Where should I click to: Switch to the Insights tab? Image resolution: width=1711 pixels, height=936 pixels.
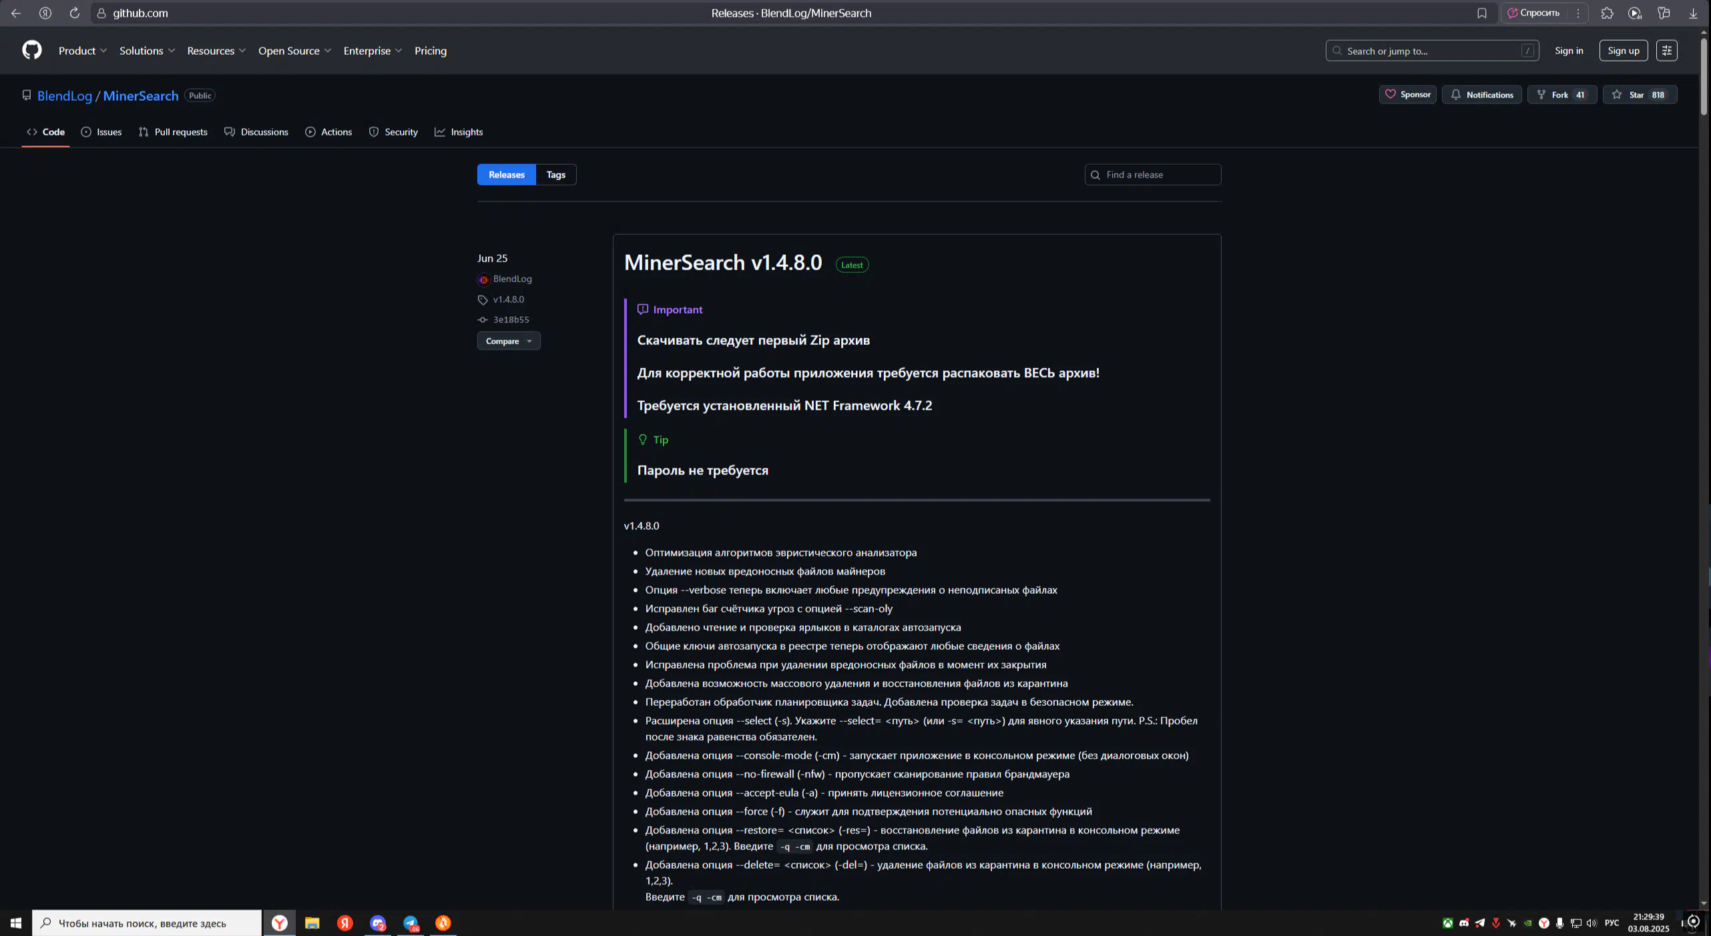pyautogui.click(x=459, y=132)
